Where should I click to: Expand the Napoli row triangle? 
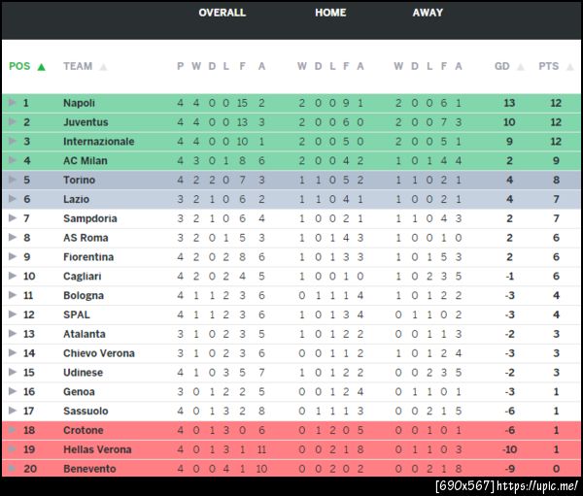pos(12,103)
